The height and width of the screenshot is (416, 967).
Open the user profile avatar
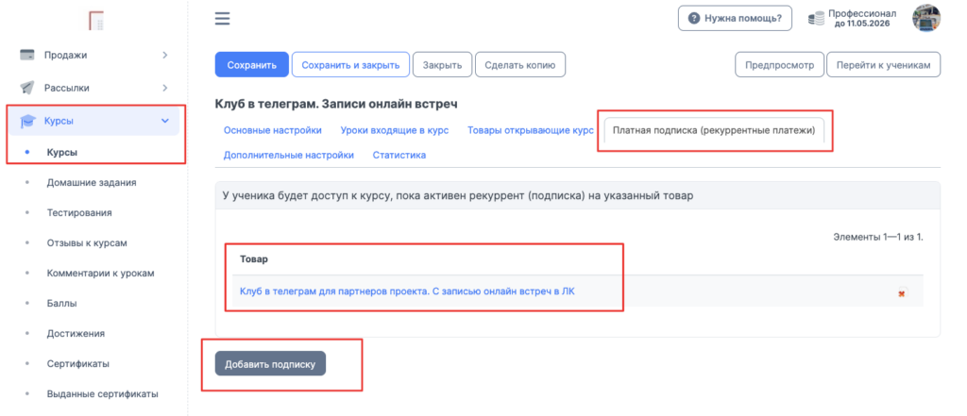925,18
